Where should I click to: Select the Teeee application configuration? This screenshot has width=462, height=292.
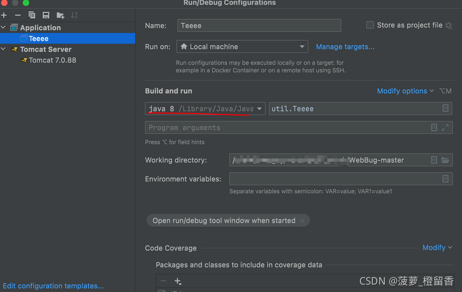[68, 39]
